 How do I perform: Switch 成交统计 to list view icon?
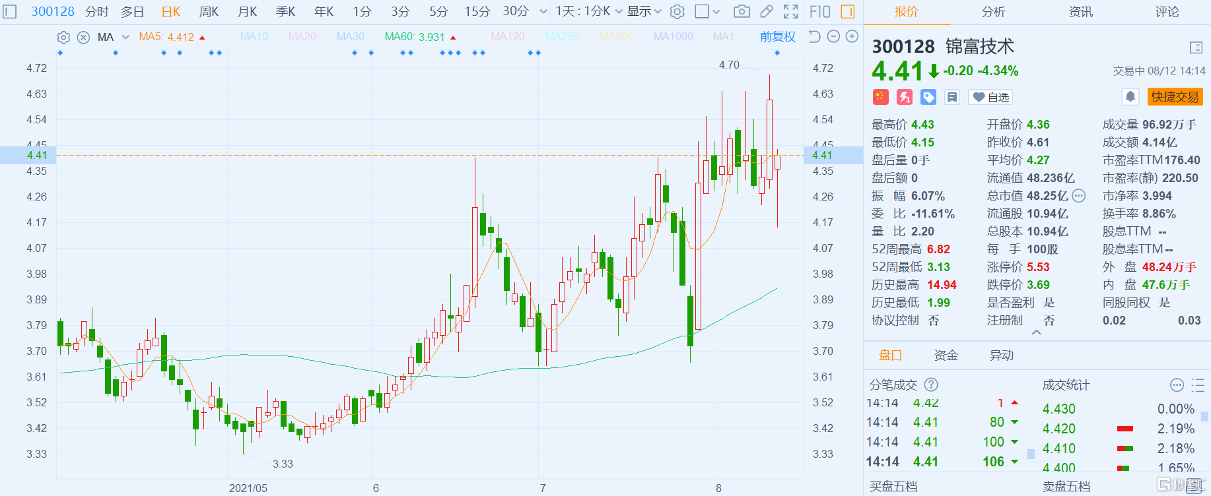[1198, 385]
